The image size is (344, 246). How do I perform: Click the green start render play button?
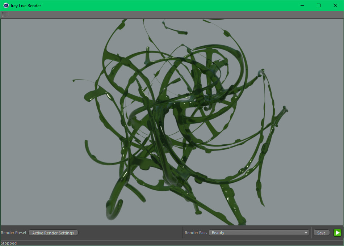337,233
